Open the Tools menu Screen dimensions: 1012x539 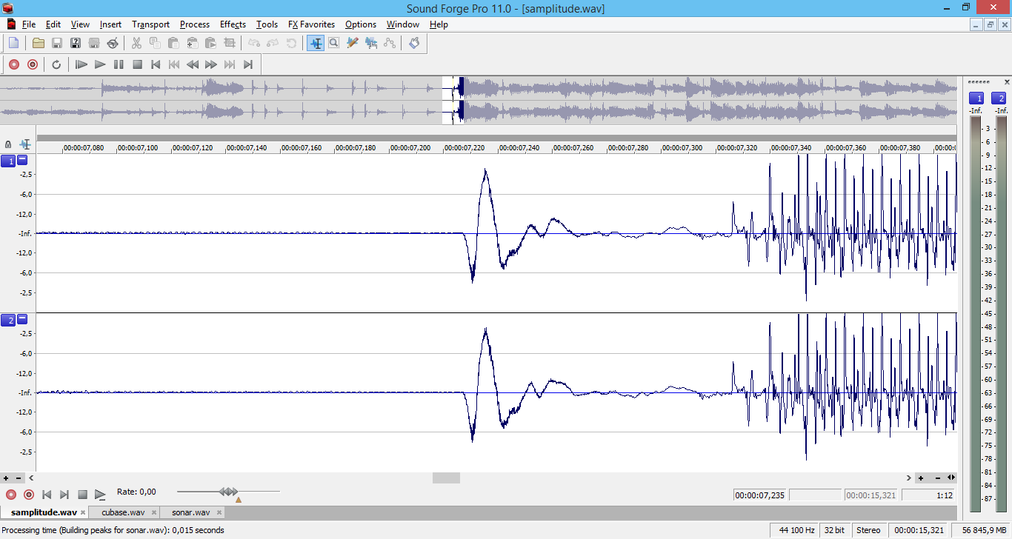point(267,24)
